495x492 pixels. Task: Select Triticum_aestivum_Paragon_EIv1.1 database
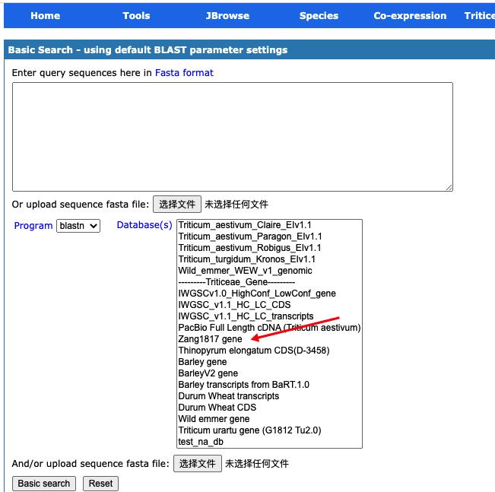point(269,236)
